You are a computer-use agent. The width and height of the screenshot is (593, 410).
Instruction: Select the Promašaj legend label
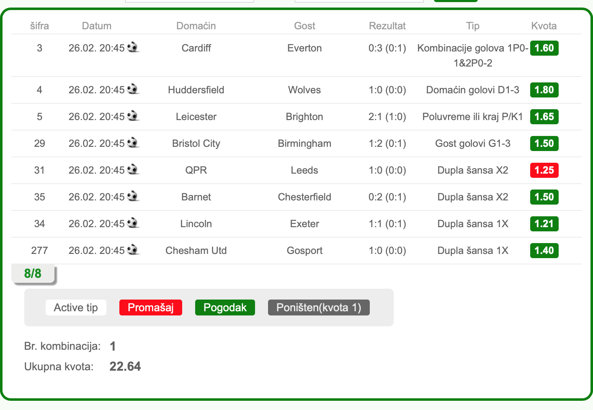coord(151,307)
